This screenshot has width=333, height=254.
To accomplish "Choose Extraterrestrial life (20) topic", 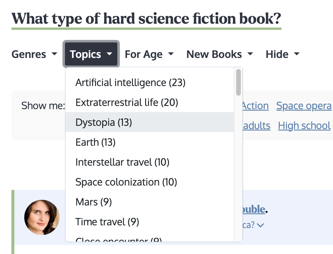I will coord(150,102).
